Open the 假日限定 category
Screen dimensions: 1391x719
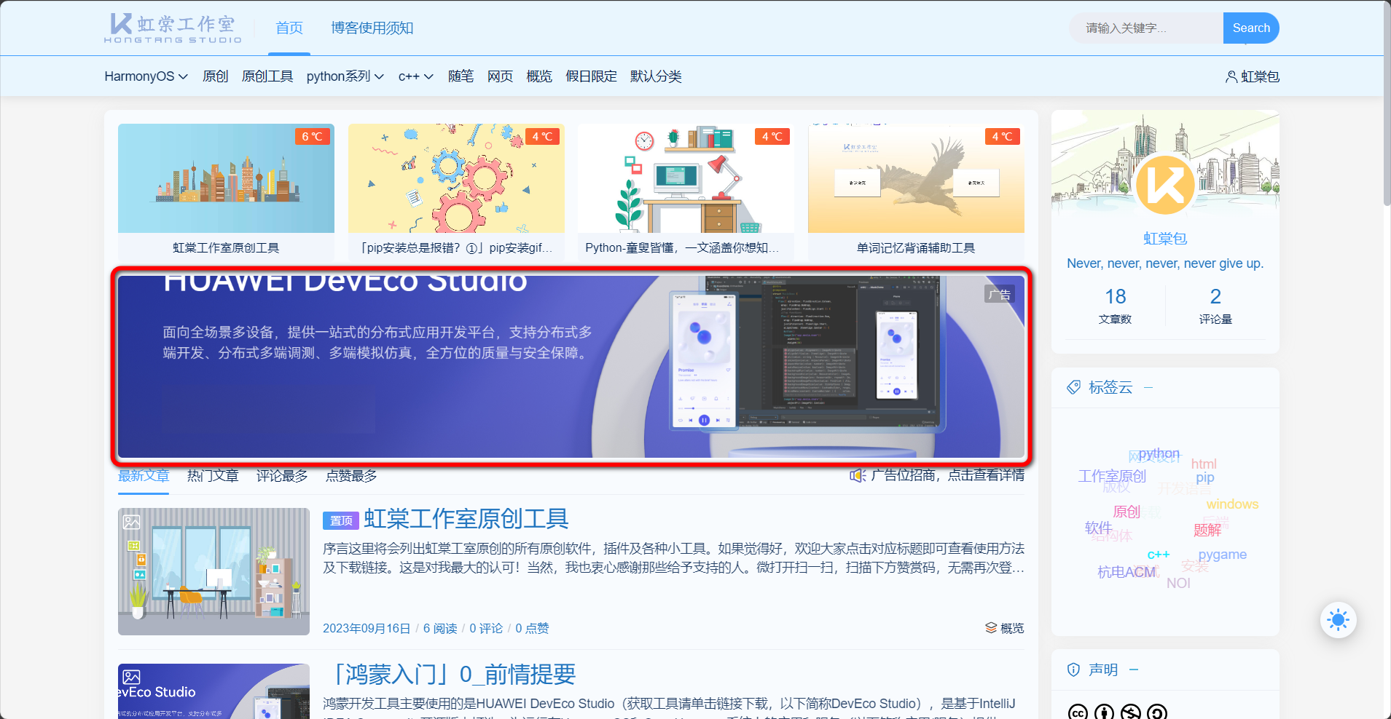pyautogui.click(x=591, y=76)
